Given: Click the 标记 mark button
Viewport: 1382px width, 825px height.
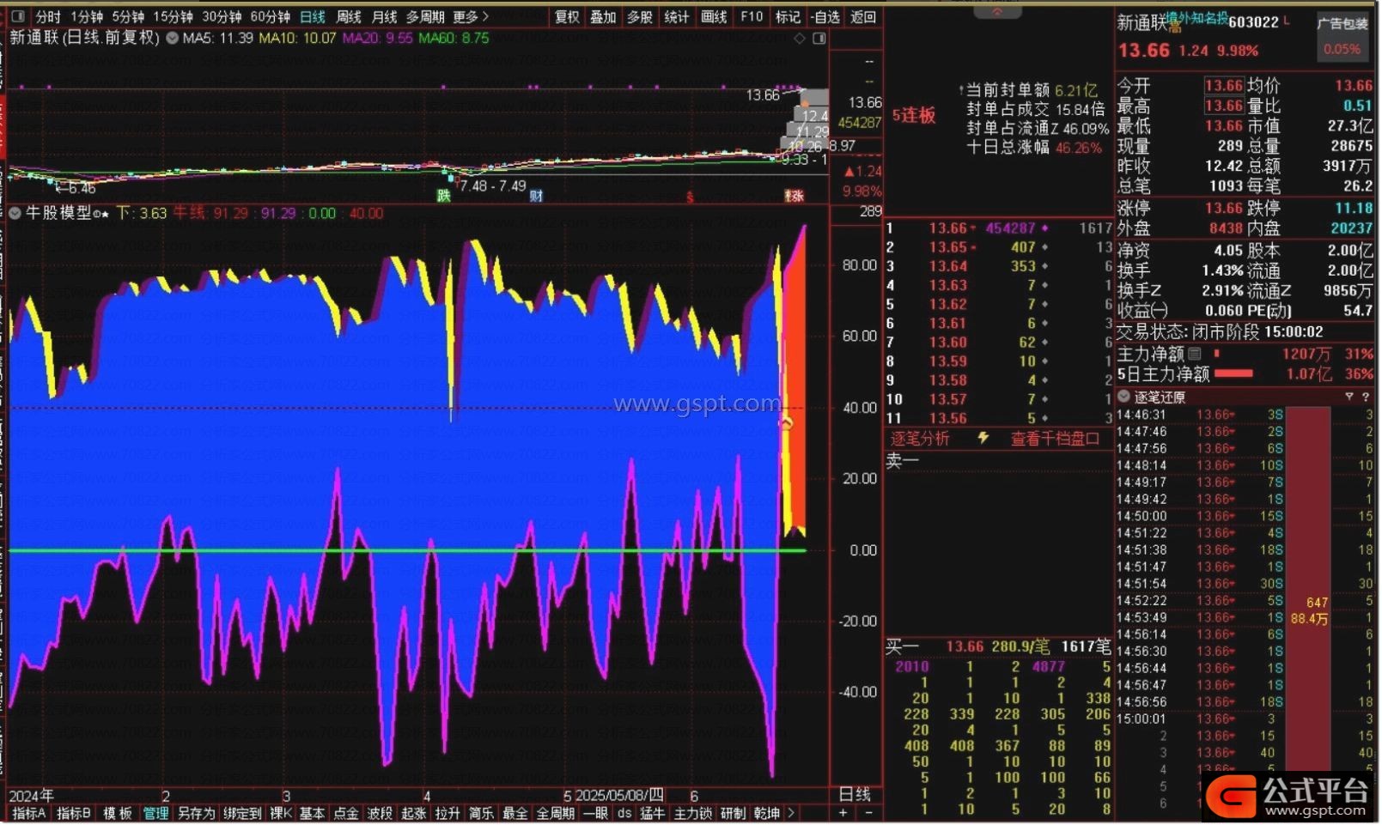Looking at the screenshot, I should 788,16.
